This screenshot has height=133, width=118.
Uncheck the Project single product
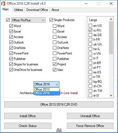tap(54, 64)
